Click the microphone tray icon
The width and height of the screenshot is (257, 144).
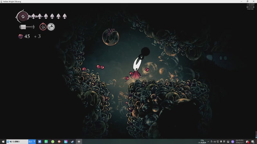(221, 142)
